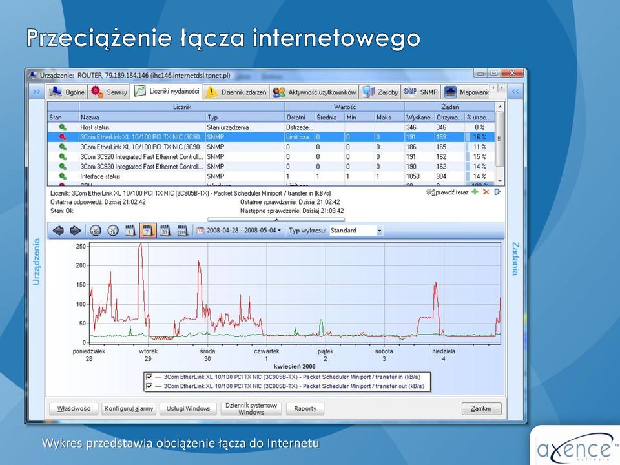
Task: Select the year 2008 calendar range icon
Action: click(x=182, y=231)
